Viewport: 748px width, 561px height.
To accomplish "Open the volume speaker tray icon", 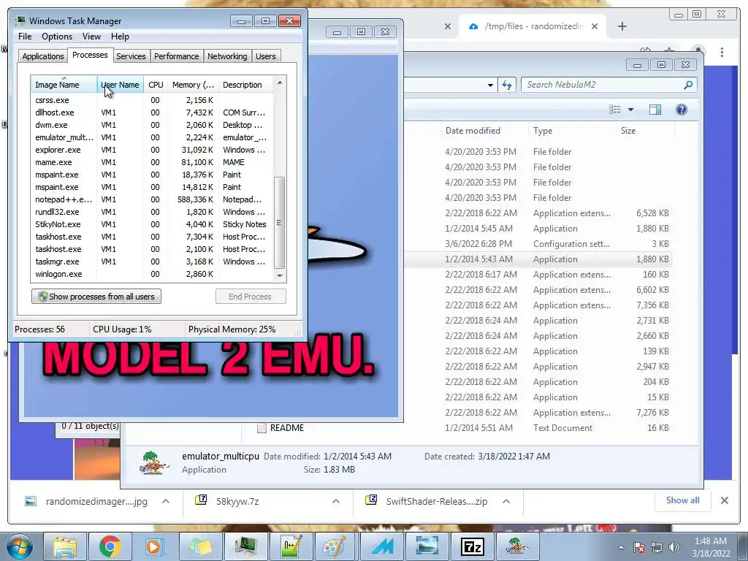I will 674,548.
